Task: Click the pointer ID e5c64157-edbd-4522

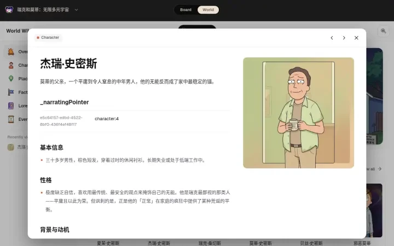Action: (x=61, y=121)
